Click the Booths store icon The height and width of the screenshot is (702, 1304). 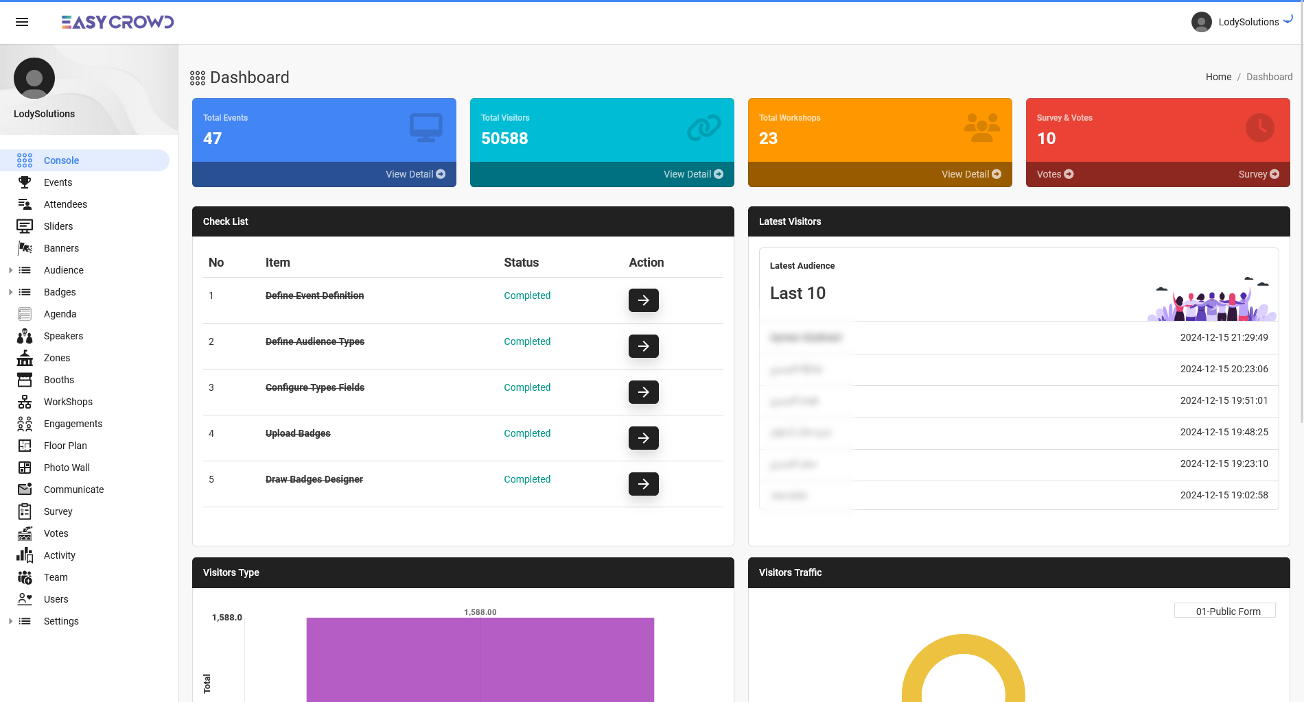[x=25, y=380]
